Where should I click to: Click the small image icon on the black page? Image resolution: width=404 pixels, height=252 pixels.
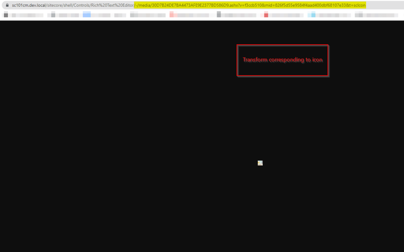click(260, 163)
